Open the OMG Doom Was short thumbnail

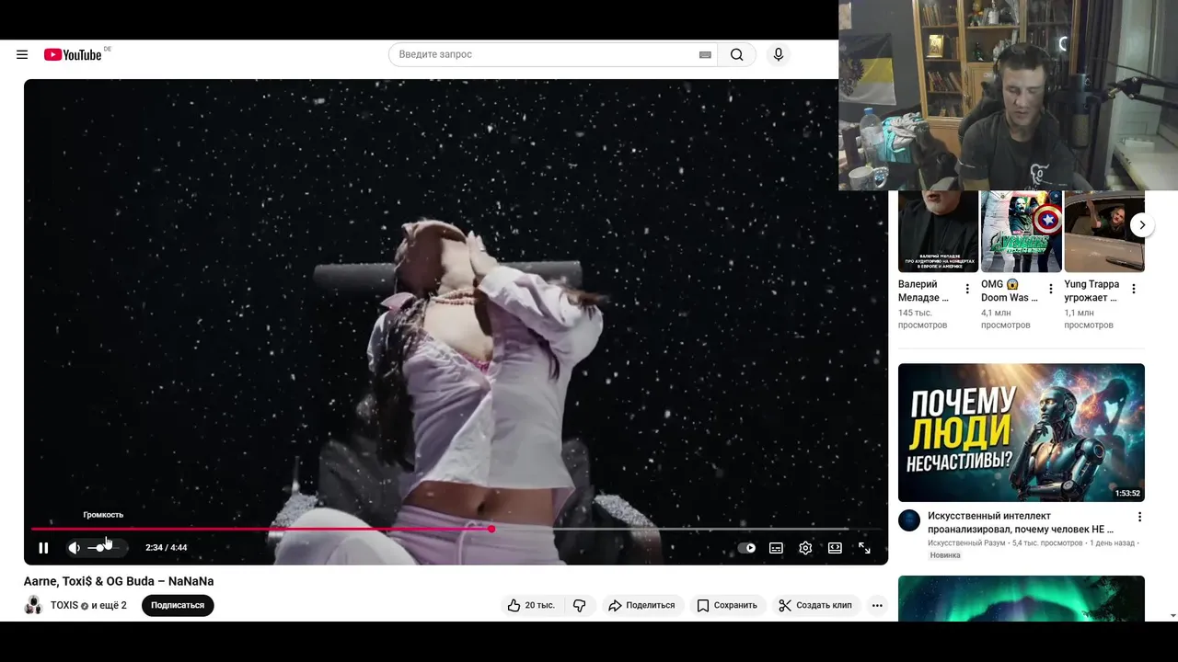pyautogui.click(x=1022, y=232)
